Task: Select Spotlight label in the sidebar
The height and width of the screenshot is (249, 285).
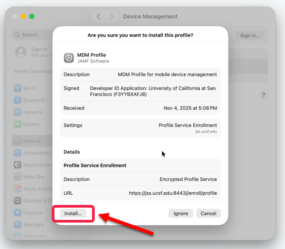Action: [x=33, y=225]
